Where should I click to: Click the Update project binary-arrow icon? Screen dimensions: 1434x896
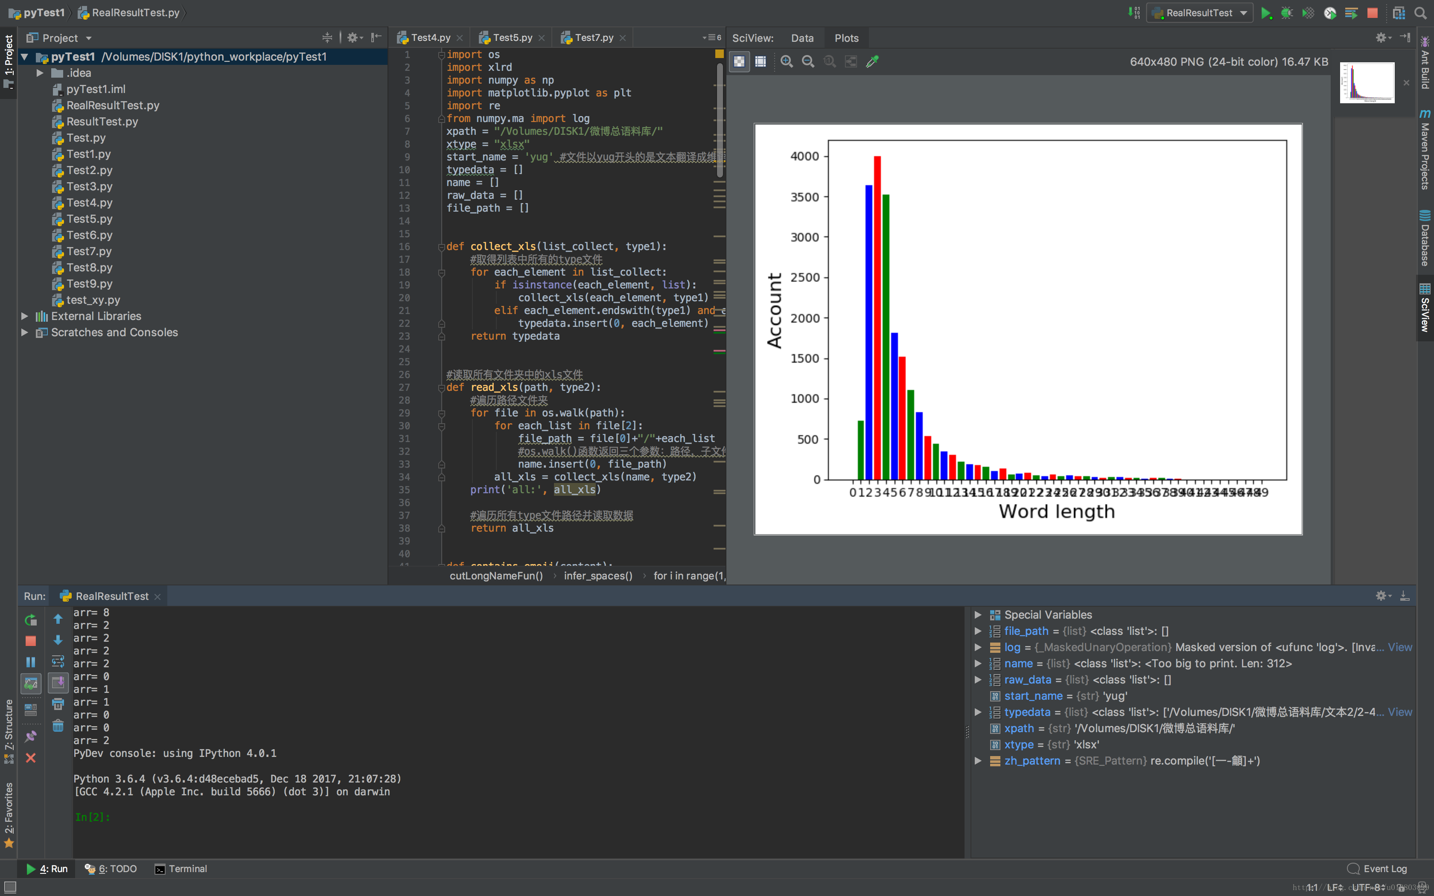pos(1134,13)
